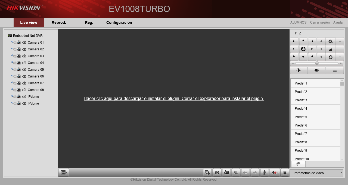Increase focus with the focus plus button
Screen dimensions: 348x185
(321, 49)
